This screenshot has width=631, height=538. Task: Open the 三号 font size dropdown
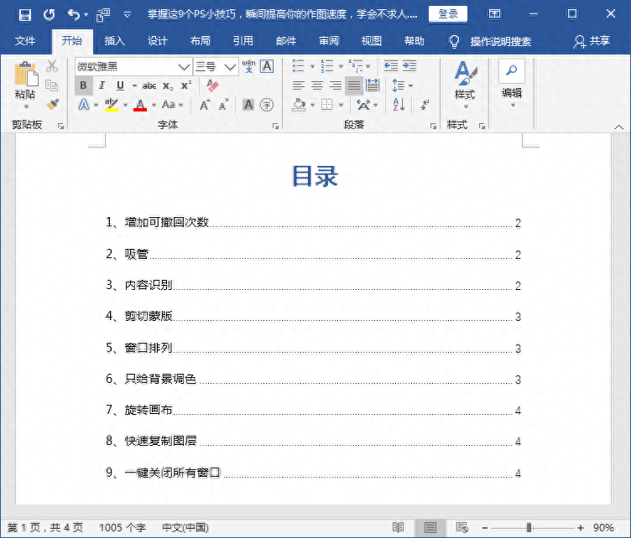coord(230,67)
